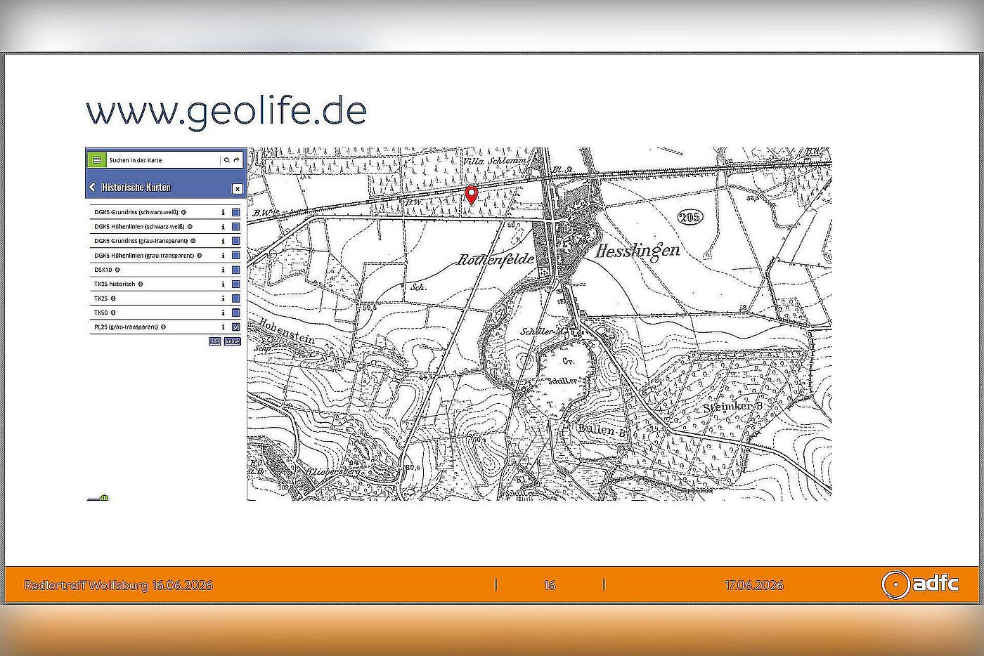
Task: Open the info icon in the plain TK25 row
Action: point(223,299)
